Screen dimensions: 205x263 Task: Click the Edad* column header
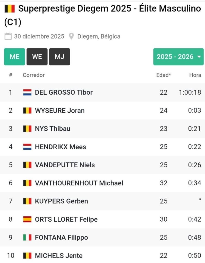coord(164,75)
